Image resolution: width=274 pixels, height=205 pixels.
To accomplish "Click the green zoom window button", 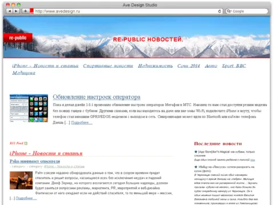I will [18, 5].
